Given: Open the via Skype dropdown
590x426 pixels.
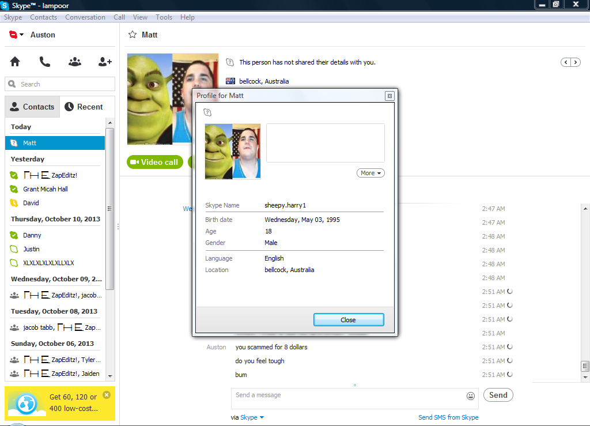Looking at the screenshot, I should click(252, 417).
